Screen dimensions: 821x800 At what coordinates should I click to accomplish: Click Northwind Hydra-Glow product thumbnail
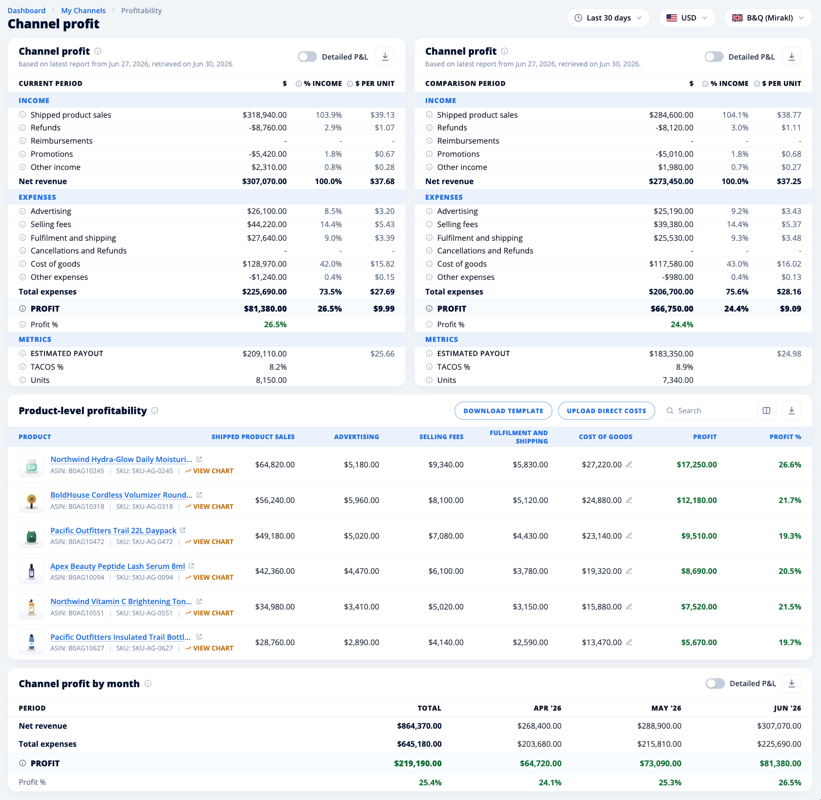pos(31,465)
